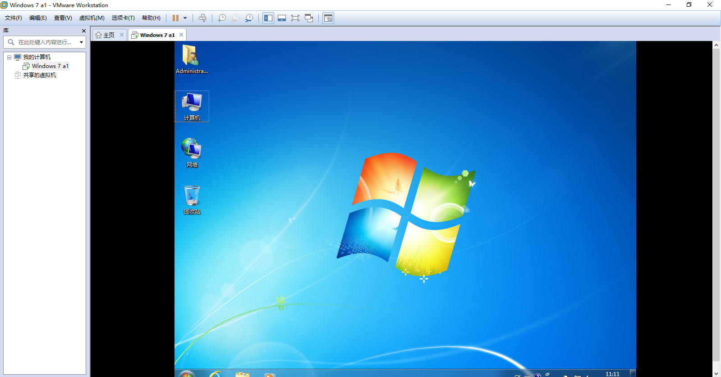Send Ctrl+Alt+Del to the virtual machine
The image size is (721, 377).
tap(202, 18)
